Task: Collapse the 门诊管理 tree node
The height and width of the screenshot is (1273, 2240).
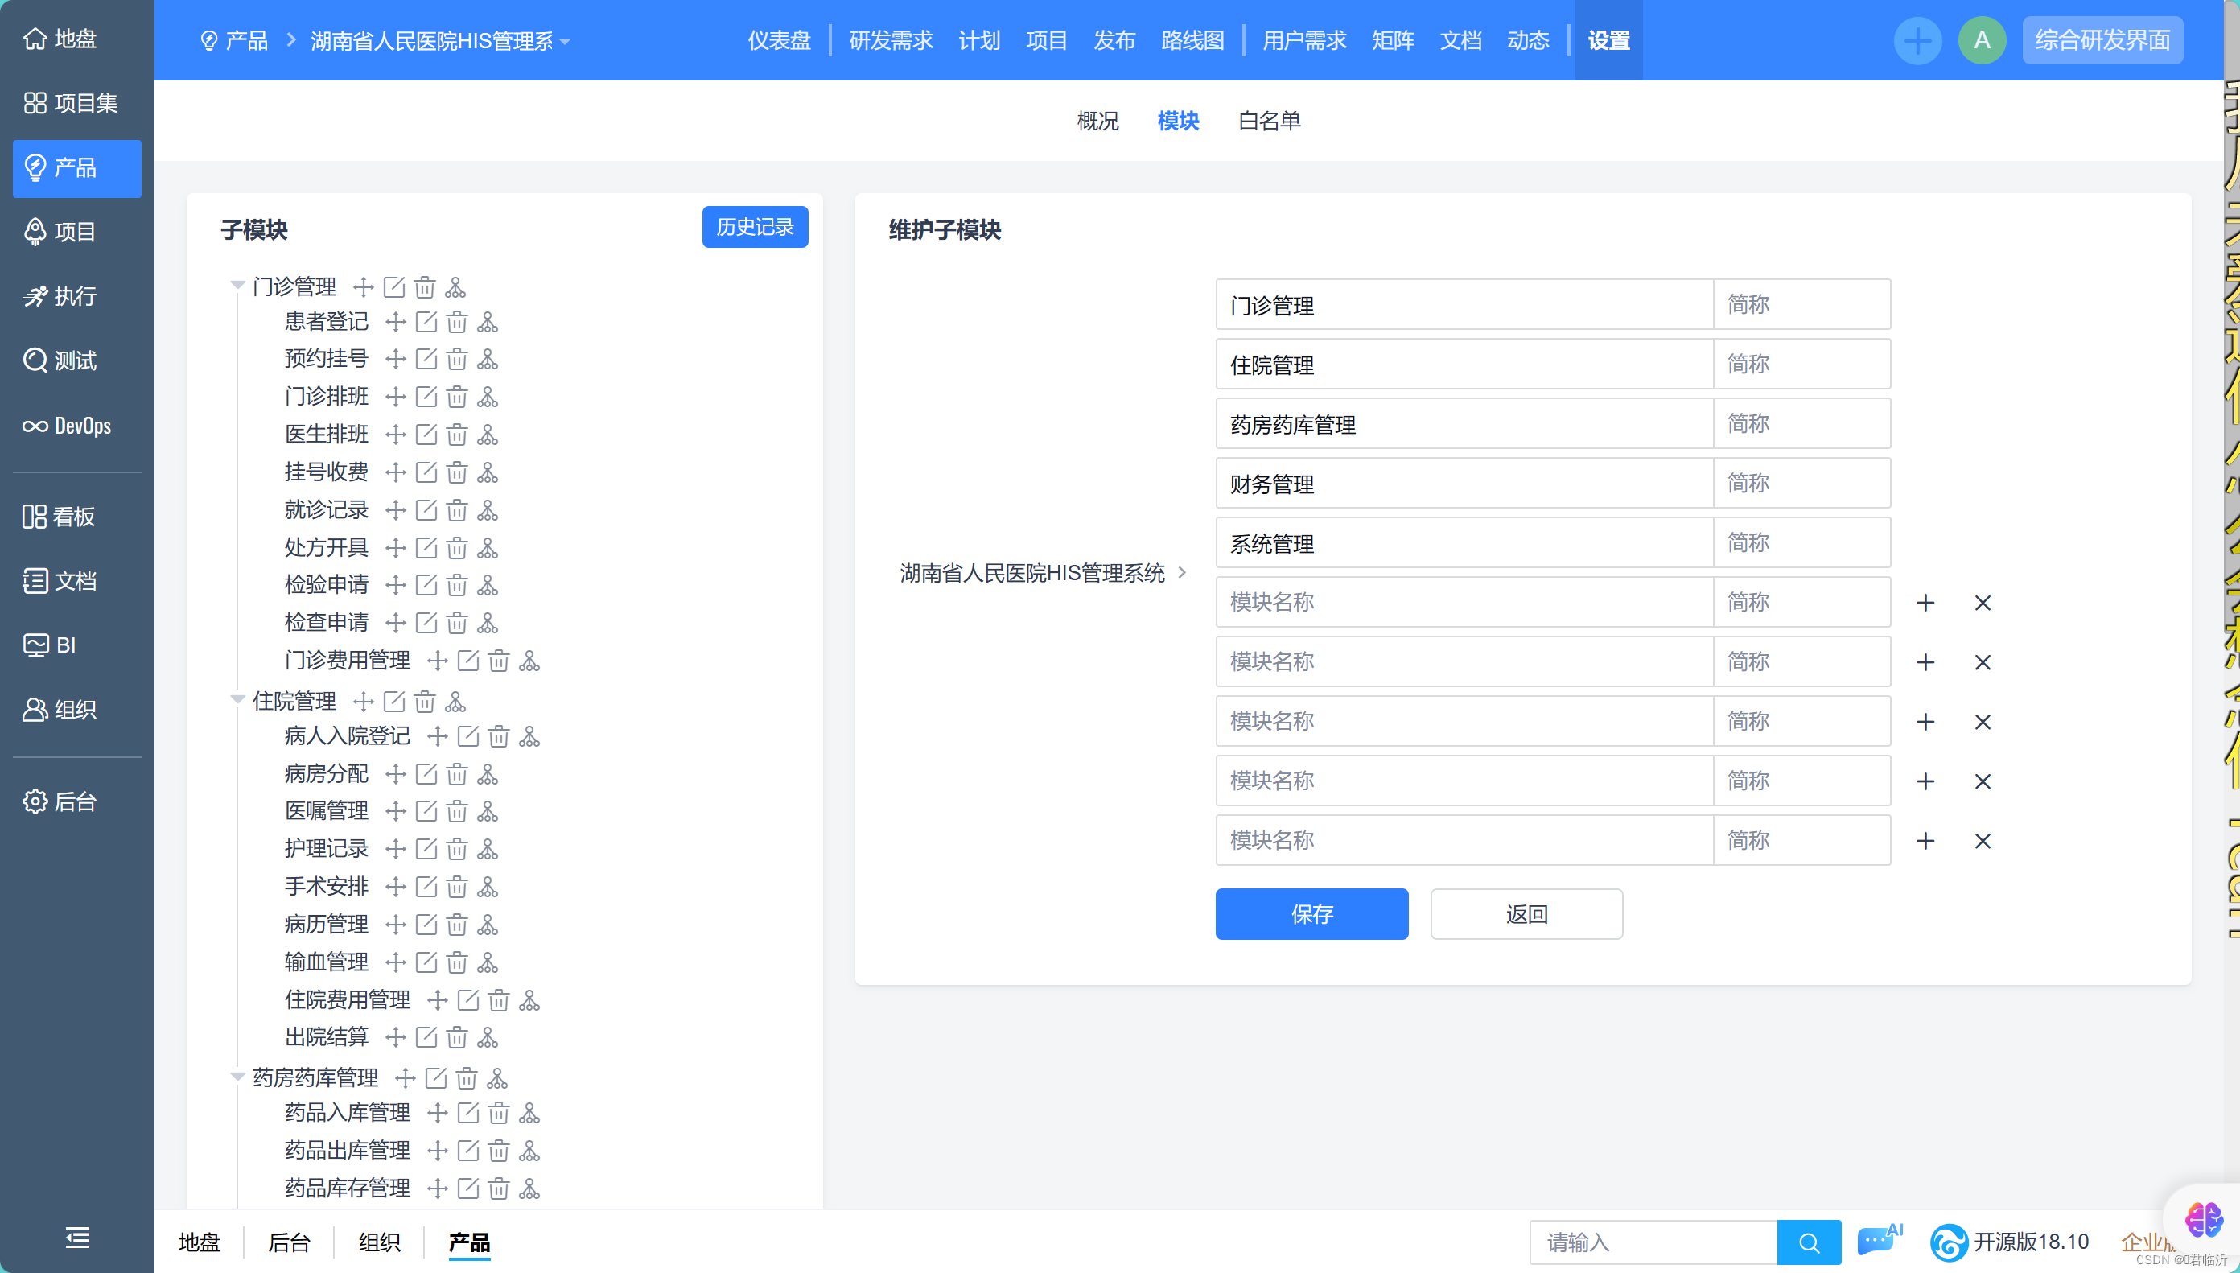Action: [x=237, y=285]
